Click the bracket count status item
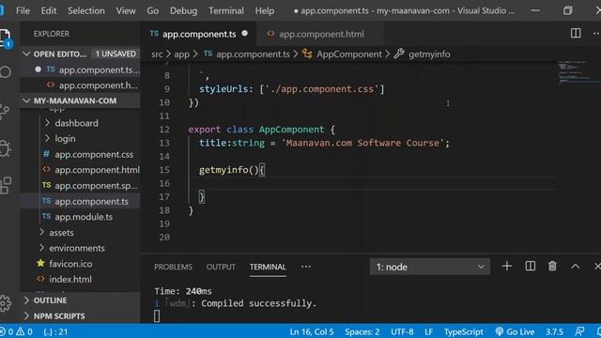 pos(55,331)
